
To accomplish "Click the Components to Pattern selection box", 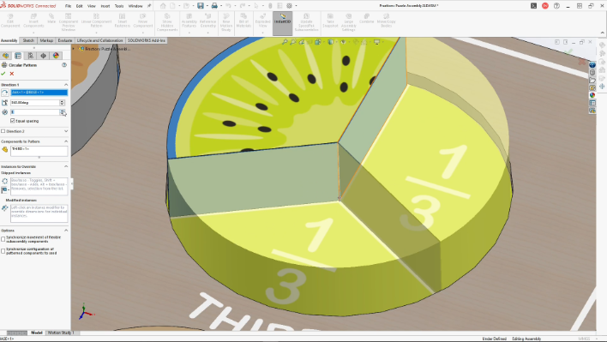I will tap(39, 151).
